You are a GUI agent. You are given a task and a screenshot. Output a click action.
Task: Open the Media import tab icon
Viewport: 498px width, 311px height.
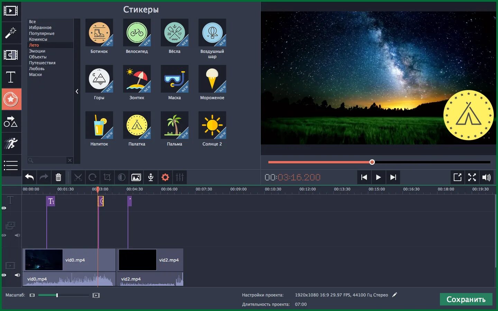[11, 11]
